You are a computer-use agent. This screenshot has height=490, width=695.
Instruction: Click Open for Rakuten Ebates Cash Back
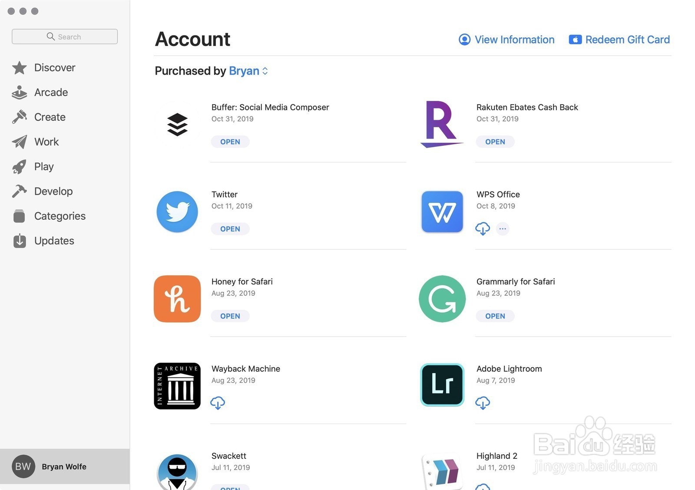(x=495, y=142)
